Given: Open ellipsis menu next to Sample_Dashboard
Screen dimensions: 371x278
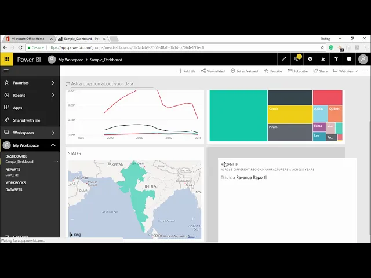Looking at the screenshot, I should point(56,162).
